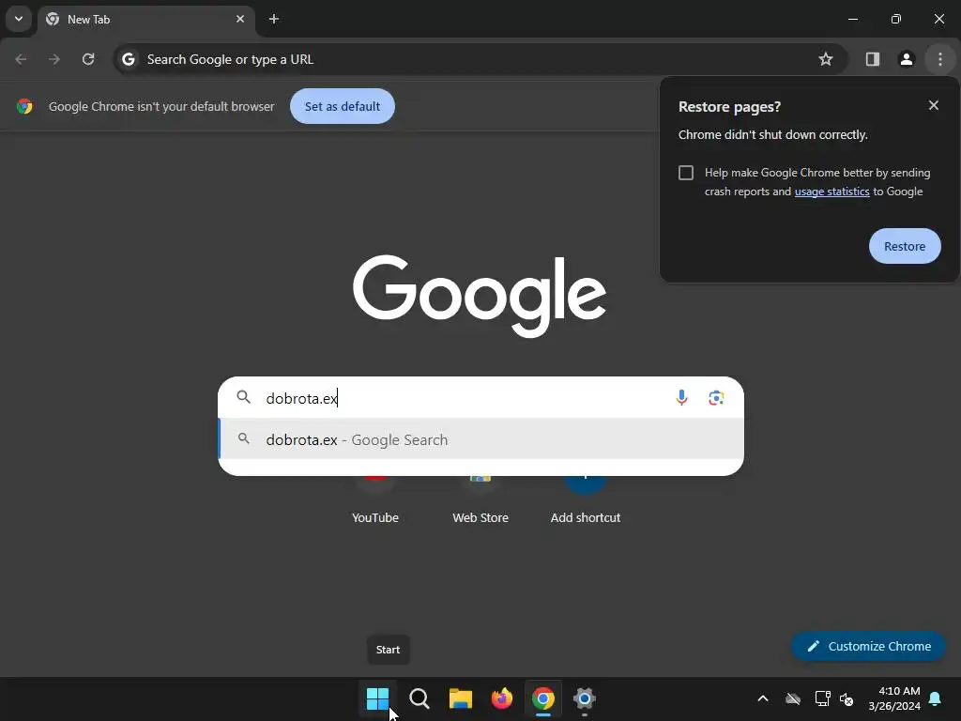961x721 pixels.
Task: Click the Google search box with dobrota.ex
Action: (x=480, y=398)
